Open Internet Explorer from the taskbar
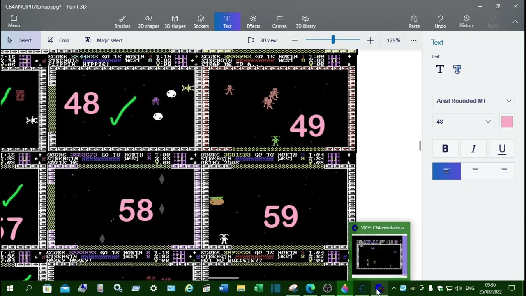Screen dimensions: 526x296 click(189, 288)
